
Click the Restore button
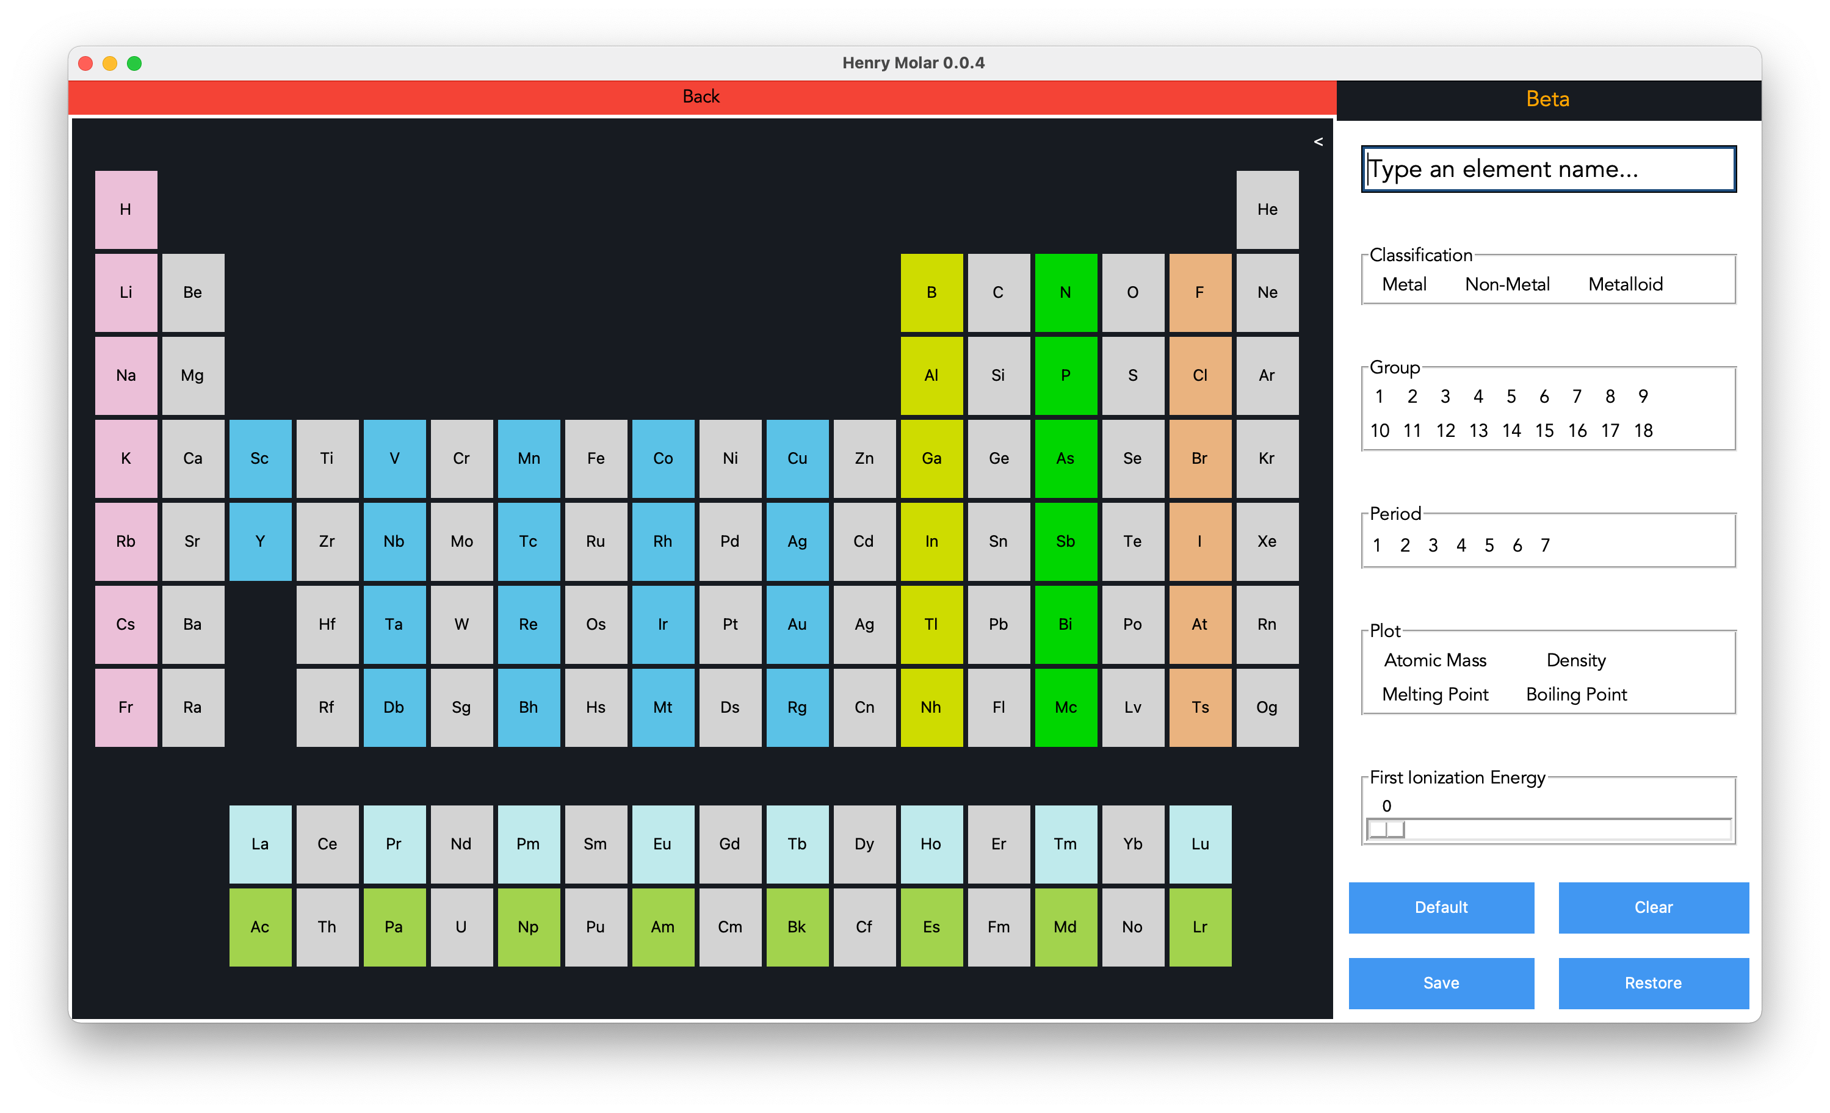click(x=1653, y=982)
